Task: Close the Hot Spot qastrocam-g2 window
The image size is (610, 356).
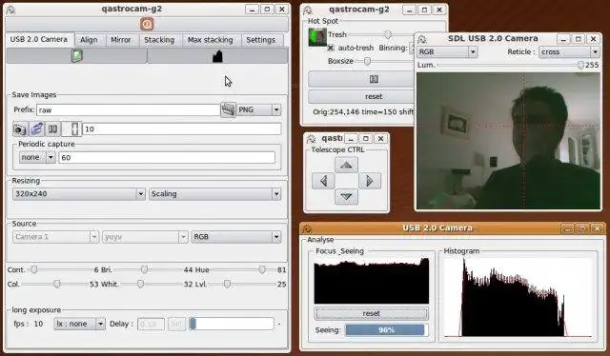Action: tap(439, 10)
